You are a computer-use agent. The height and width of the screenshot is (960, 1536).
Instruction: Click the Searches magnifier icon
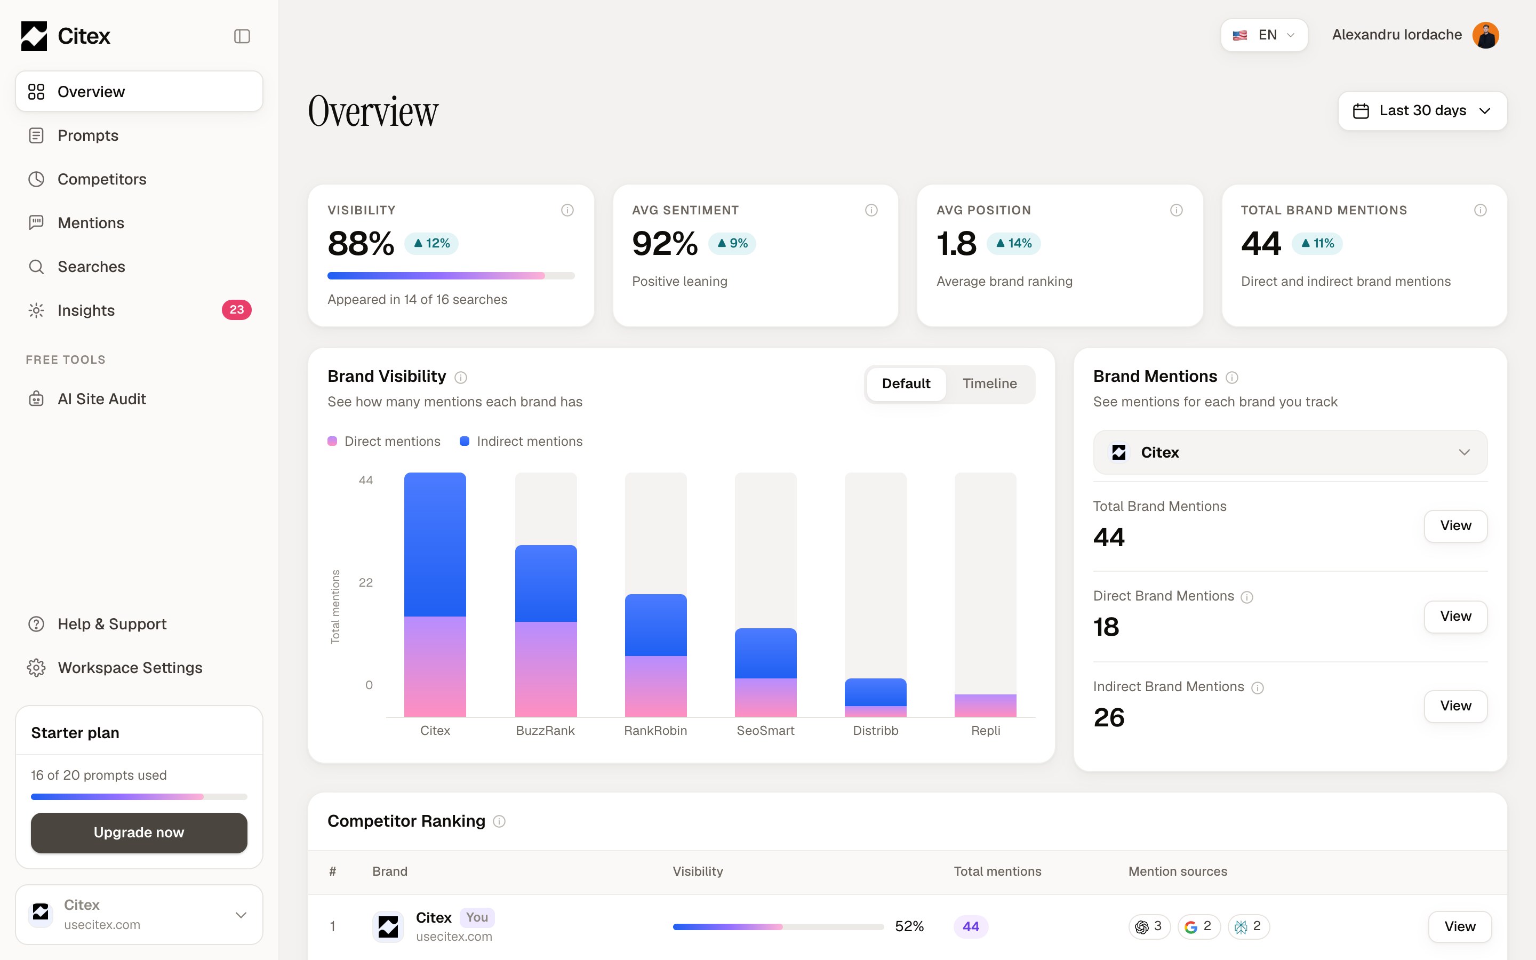36,267
